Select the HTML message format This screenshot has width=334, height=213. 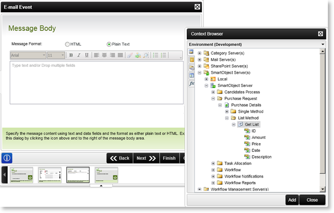(x=68, y=44)
